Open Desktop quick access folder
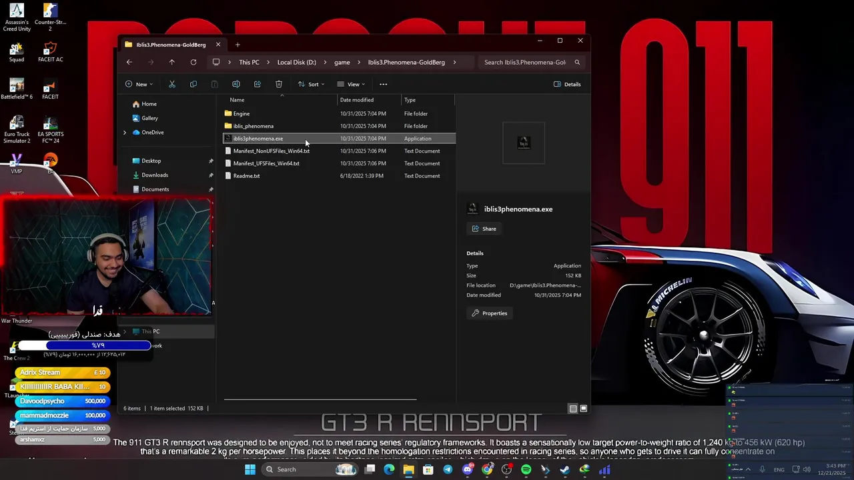The height and width of the screenshot is (480, 854). (x=151, y=161)
